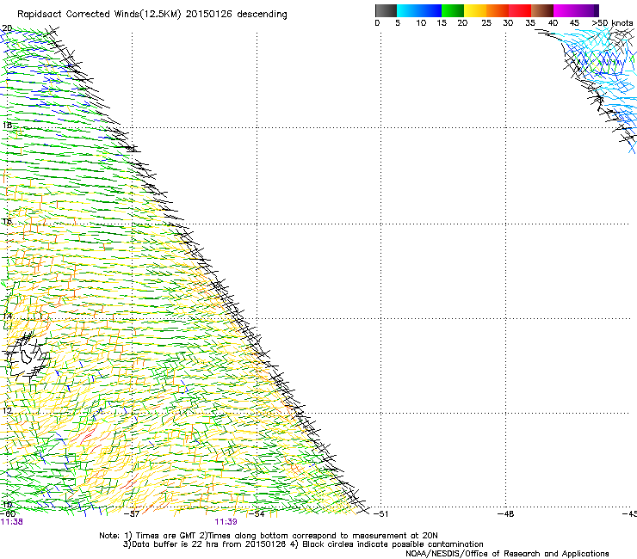Click the legend label 40
The image size is (637, 559).
tap(553, 23)
